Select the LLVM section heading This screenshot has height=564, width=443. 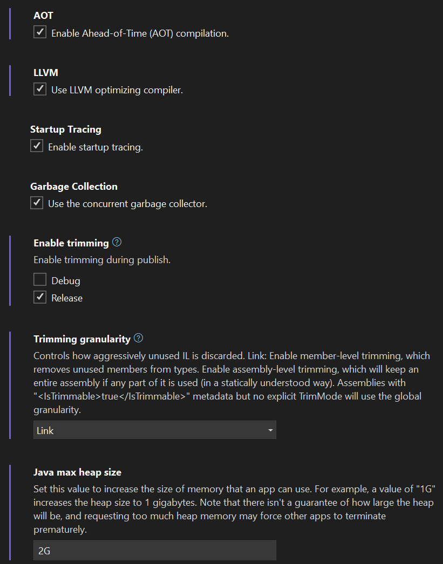tap(46, 72)
